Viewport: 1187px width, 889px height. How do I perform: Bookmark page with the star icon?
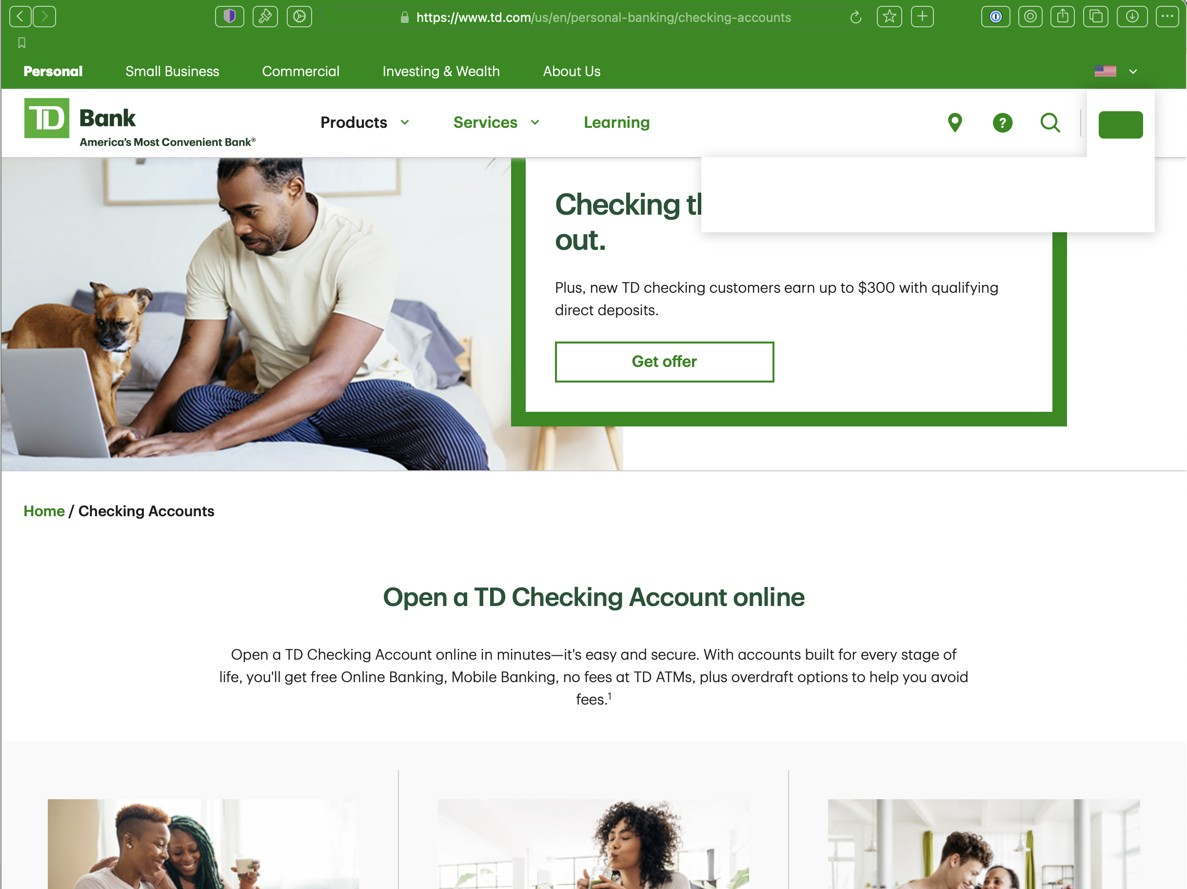(x=889, y=17)
